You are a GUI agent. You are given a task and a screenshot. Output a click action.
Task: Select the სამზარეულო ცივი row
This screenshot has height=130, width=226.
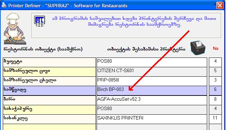coord(49,72)
